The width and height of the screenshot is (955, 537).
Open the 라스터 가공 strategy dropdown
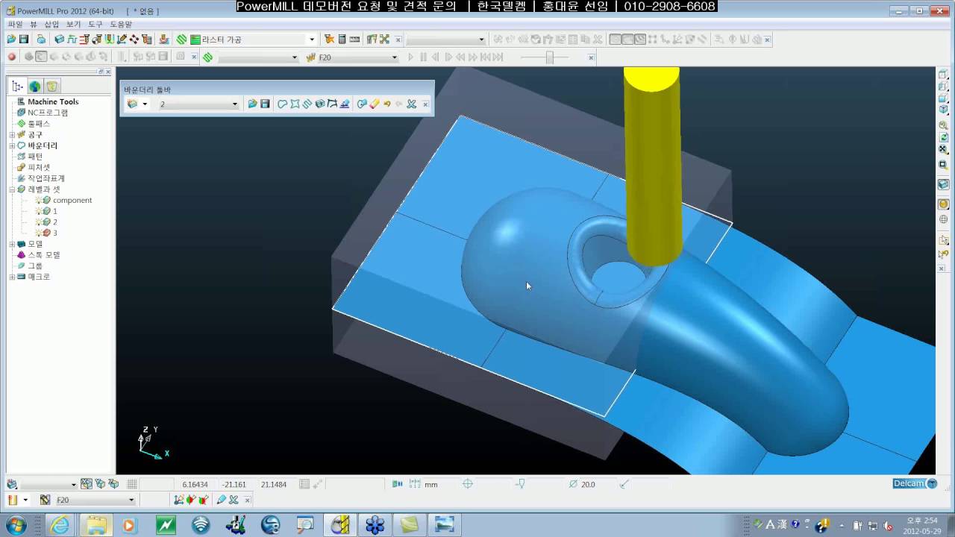312,39
